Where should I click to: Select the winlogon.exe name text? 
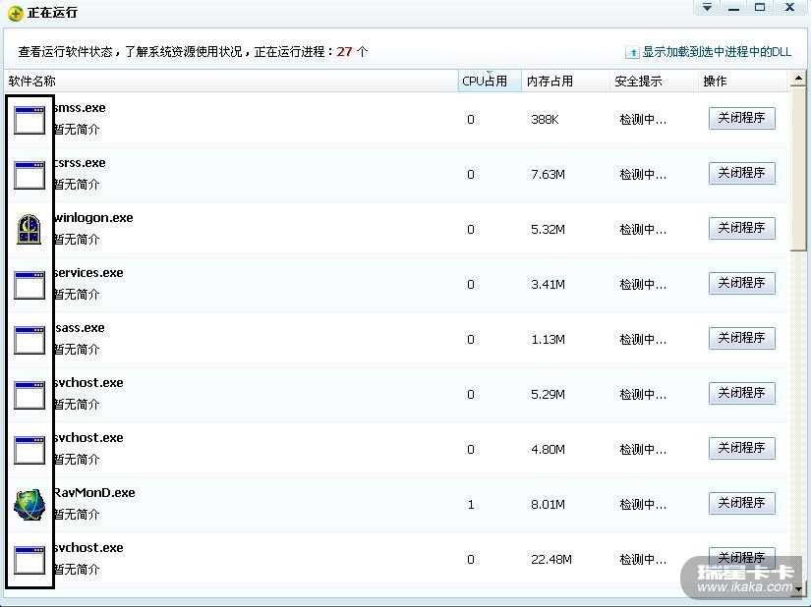93,217
